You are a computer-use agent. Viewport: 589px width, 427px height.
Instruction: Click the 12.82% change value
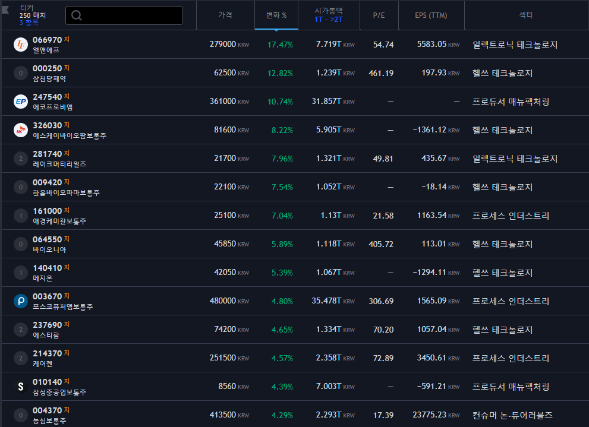pos(280,73)
